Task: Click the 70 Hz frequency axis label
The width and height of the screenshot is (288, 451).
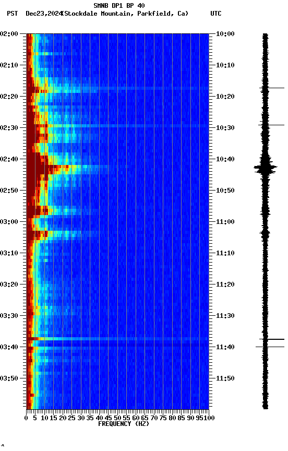Action: (154, 418)
